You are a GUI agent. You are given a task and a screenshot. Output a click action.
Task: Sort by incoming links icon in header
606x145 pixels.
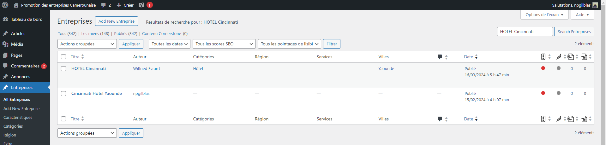(x=586, y=57)
